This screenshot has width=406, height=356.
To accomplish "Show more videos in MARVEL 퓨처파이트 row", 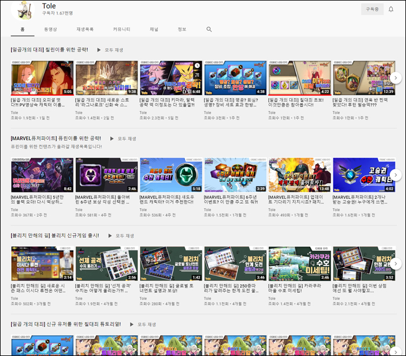I will tap(396, 175).
